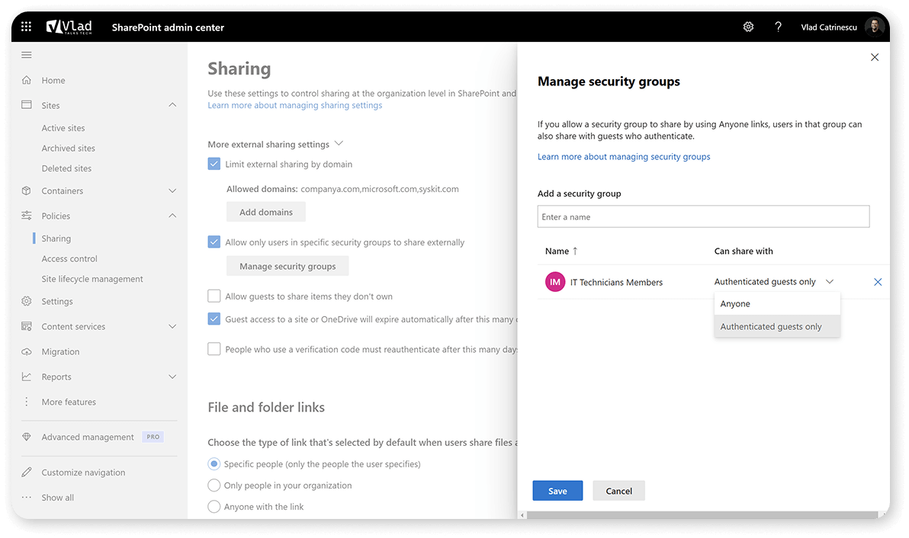Open Learn more about managing security groups
Viewport: 909px width, 538px height.
tap(624, 156)
